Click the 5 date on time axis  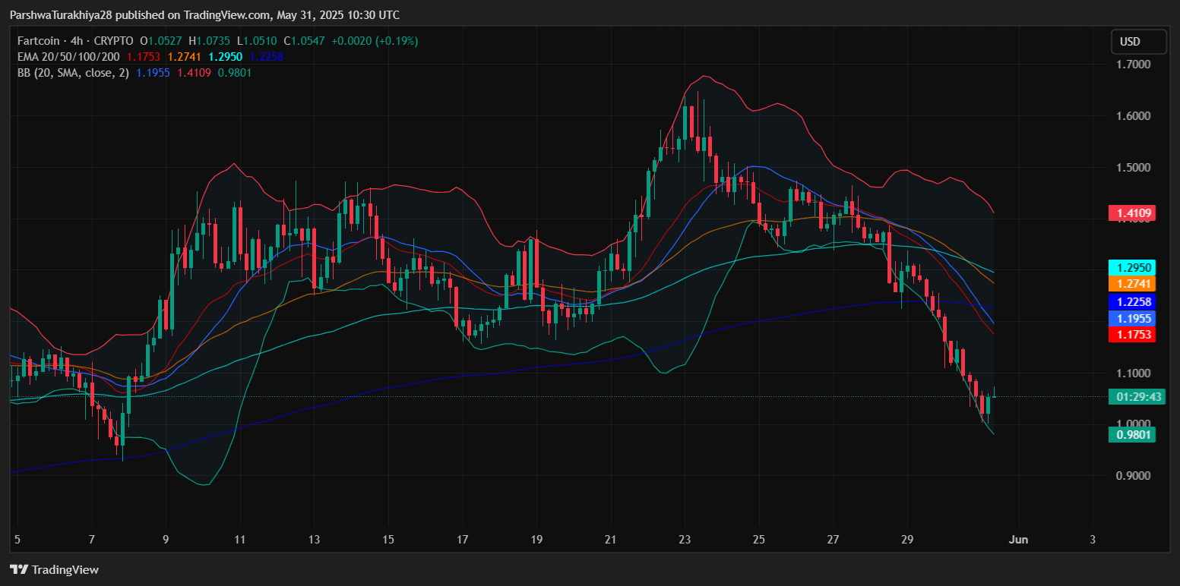click(17, 540)
